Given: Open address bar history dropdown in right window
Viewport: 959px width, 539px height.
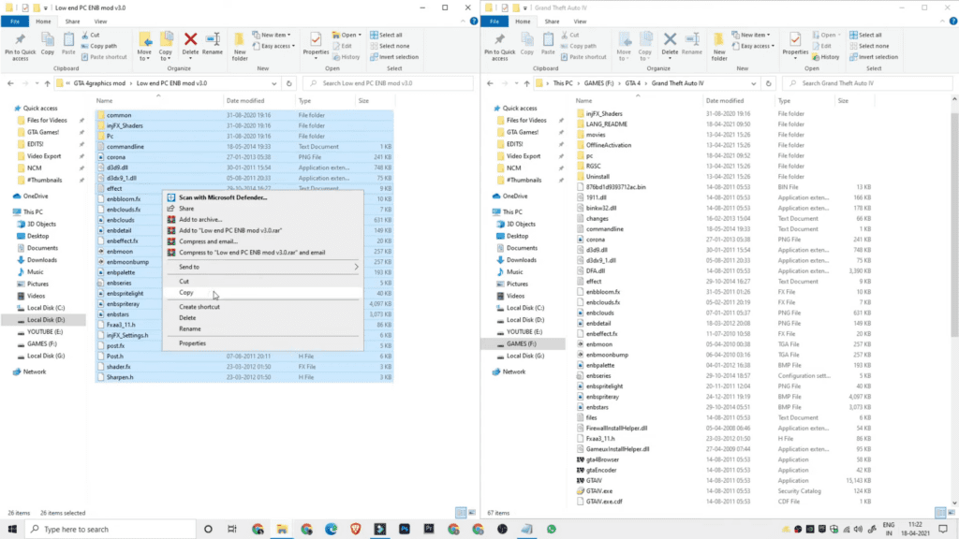Looking at the screenshot, I should point(755,83).
